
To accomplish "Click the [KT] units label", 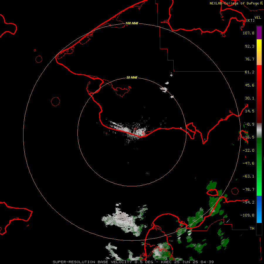I will tap(250, 20).
